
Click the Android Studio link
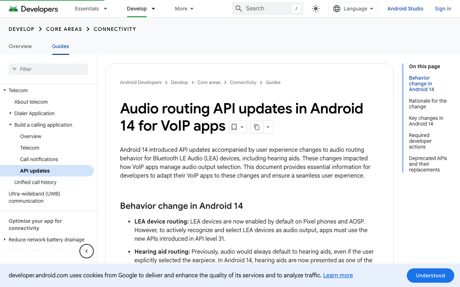[x=405, y=9]
